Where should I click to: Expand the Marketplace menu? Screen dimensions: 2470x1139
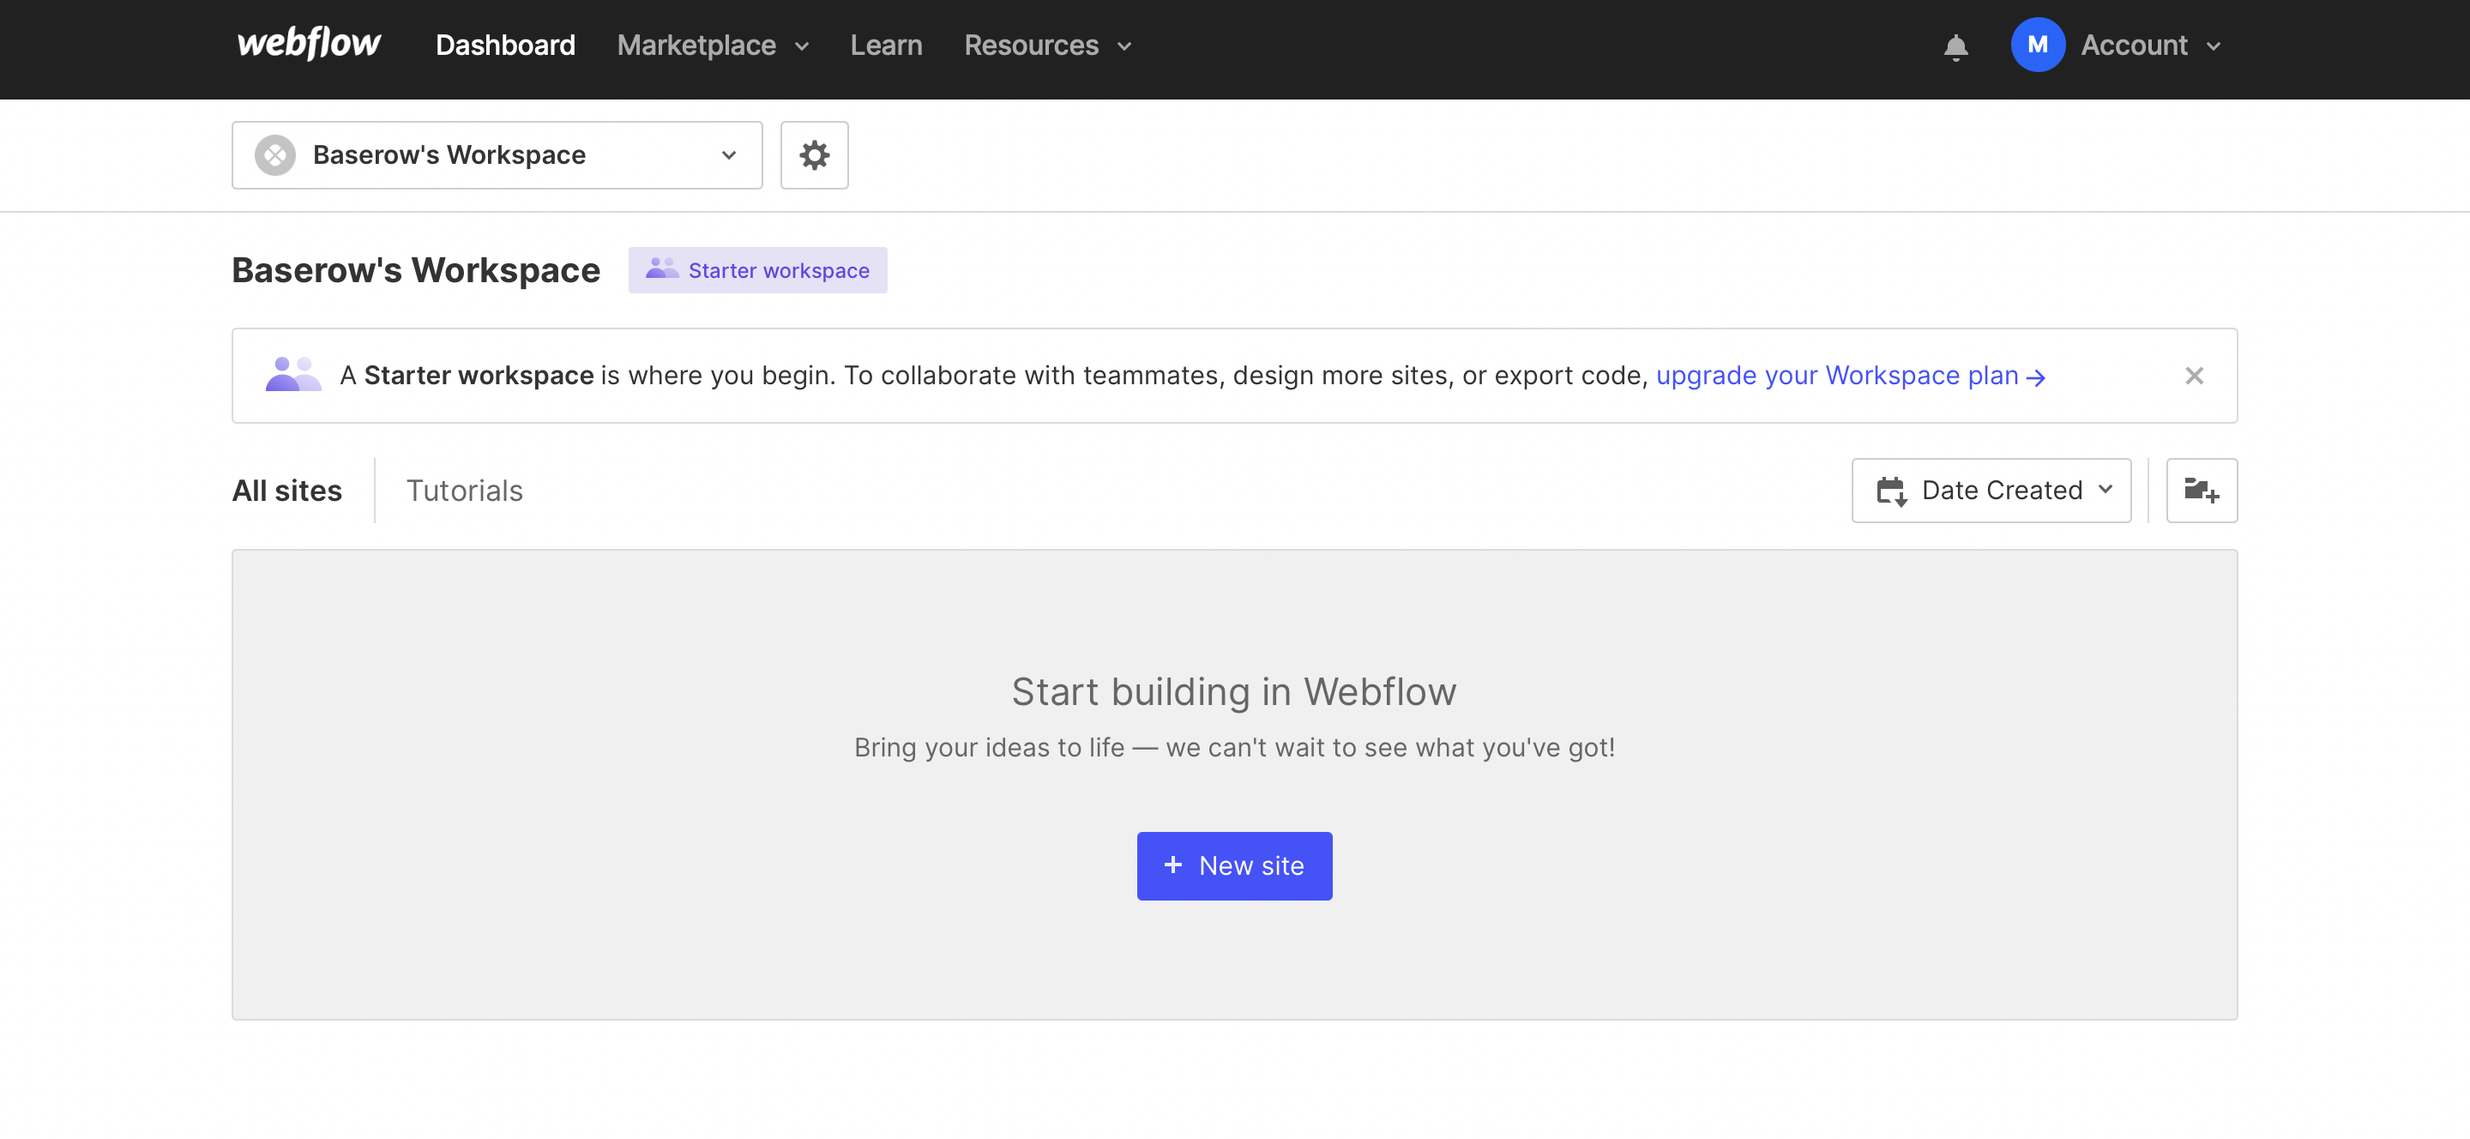pyautogui.click(x=714, y=45)
